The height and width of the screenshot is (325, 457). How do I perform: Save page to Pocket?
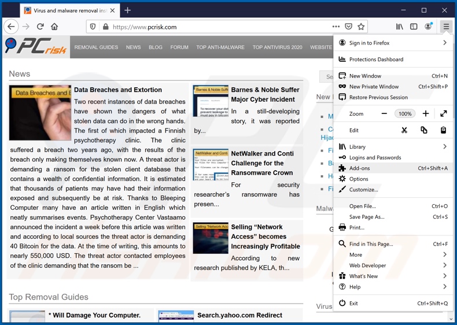point(348,27)
